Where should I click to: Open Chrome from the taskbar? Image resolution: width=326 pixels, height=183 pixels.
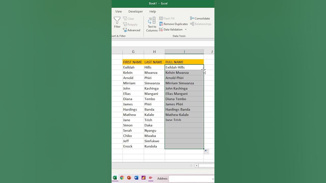point(122,178)
